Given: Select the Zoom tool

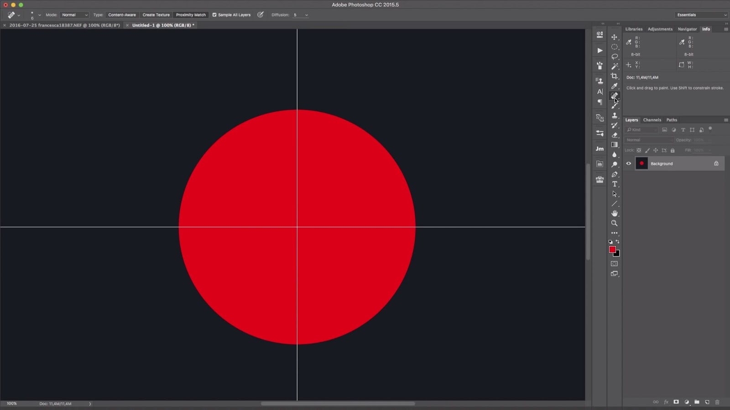Looking at the screenshot, I should tap(615, 223).
